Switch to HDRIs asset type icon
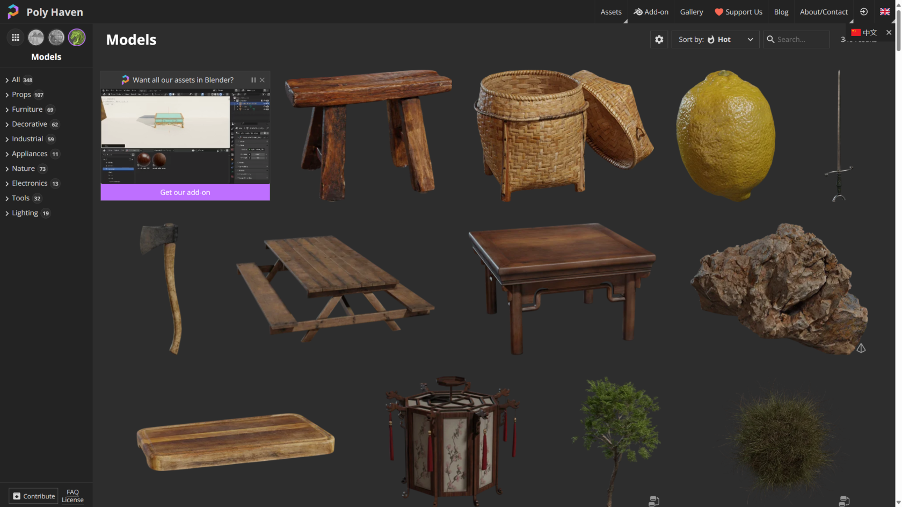Screen dimensions: 902x507 [x=36, y=38]
